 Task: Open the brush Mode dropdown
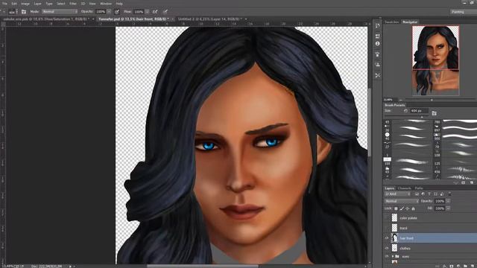[x=60, y=12]
